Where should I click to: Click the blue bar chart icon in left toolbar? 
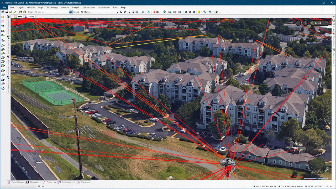(3, 80)
